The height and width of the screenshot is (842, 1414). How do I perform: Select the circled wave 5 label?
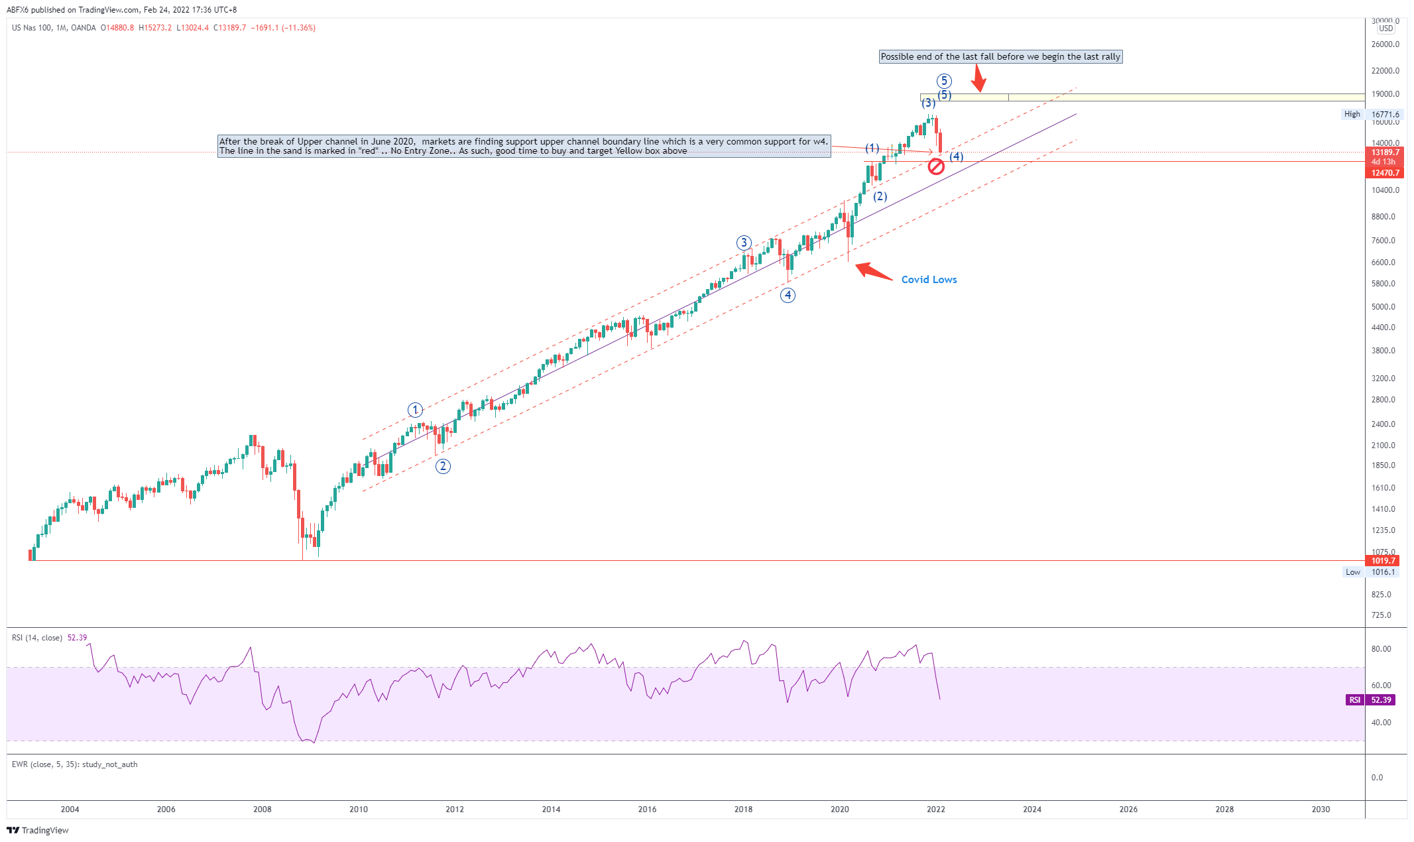(944, 81)
